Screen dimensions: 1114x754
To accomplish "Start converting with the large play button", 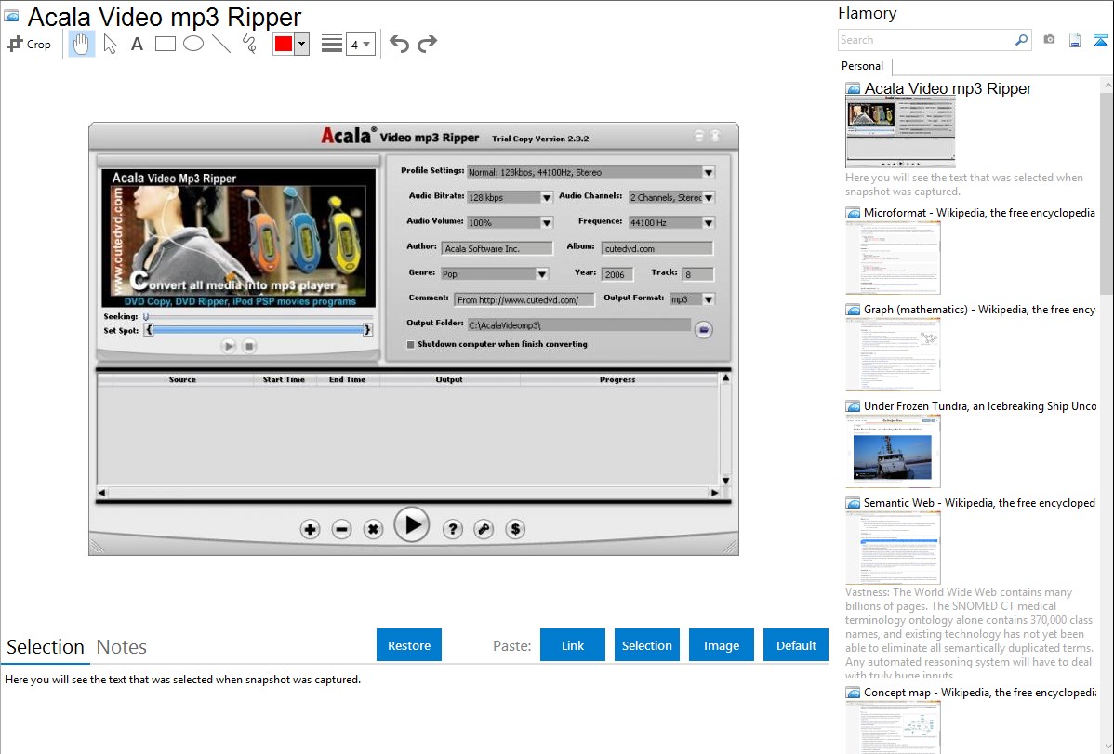I will click(x=412, y=525).
